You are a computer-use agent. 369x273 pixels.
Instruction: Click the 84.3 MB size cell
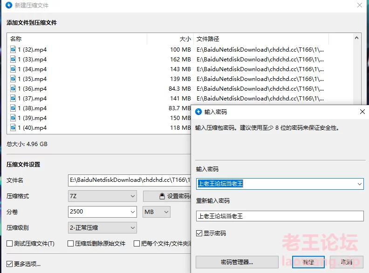pos(179,88)
